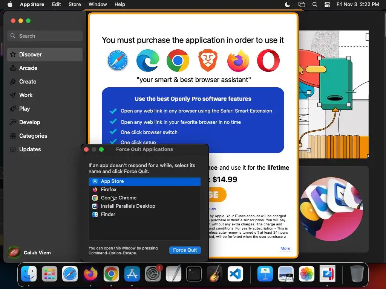Open Control Center in menu bar

tap(327, 5)
